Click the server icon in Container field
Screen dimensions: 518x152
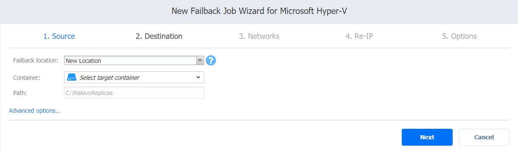(x=72, y=77)
